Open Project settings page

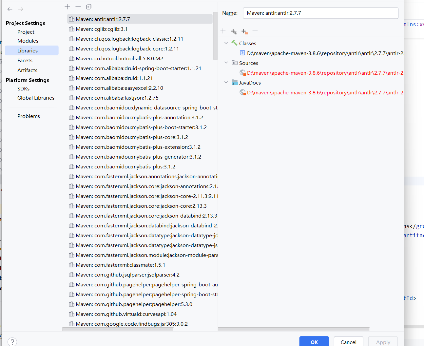click(26, 32)
